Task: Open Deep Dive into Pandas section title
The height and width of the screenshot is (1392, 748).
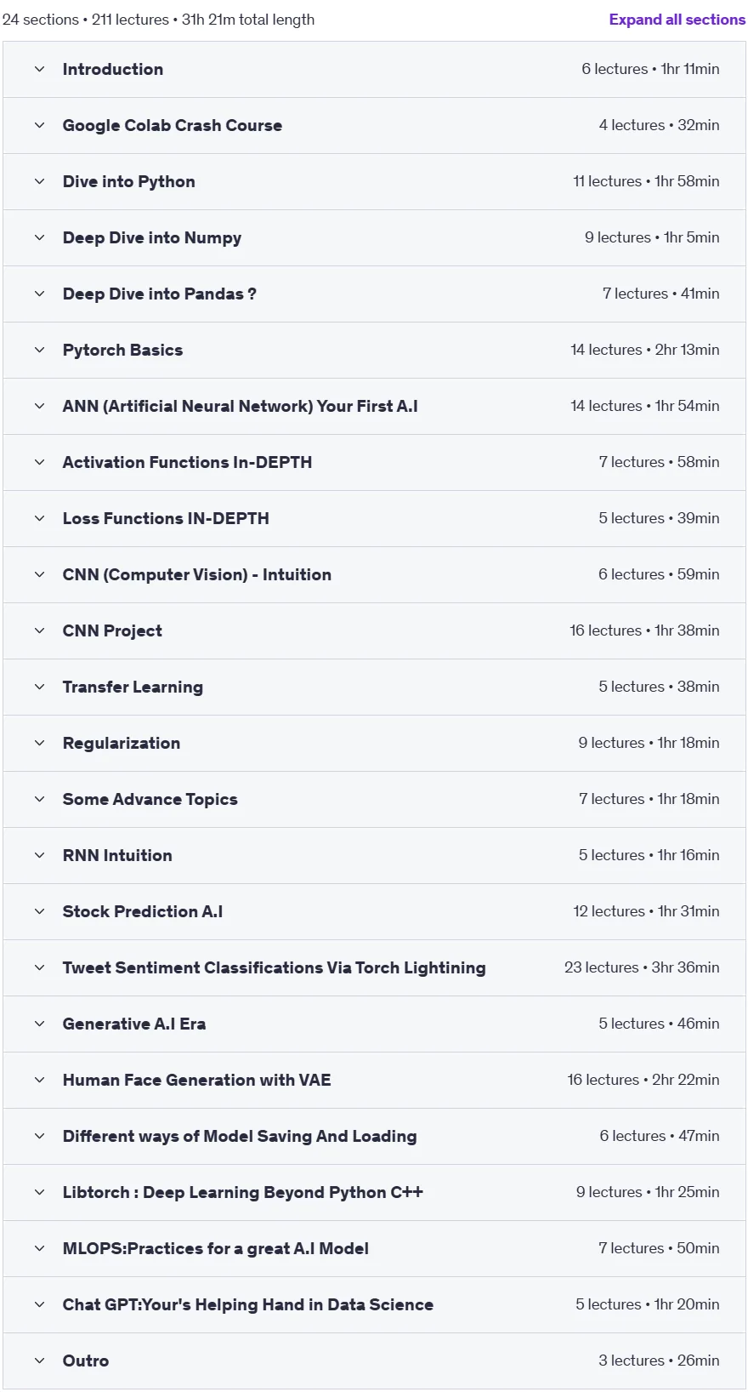Action: pos(159,294)
